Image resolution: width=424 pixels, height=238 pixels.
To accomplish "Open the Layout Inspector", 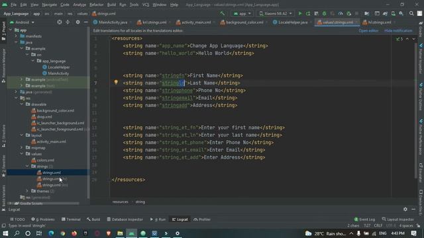I will click(x=397, y=219).
